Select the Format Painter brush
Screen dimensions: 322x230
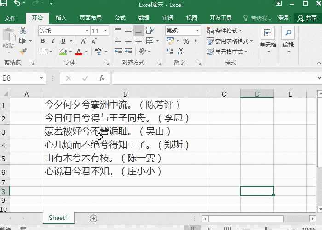[23, 52]
